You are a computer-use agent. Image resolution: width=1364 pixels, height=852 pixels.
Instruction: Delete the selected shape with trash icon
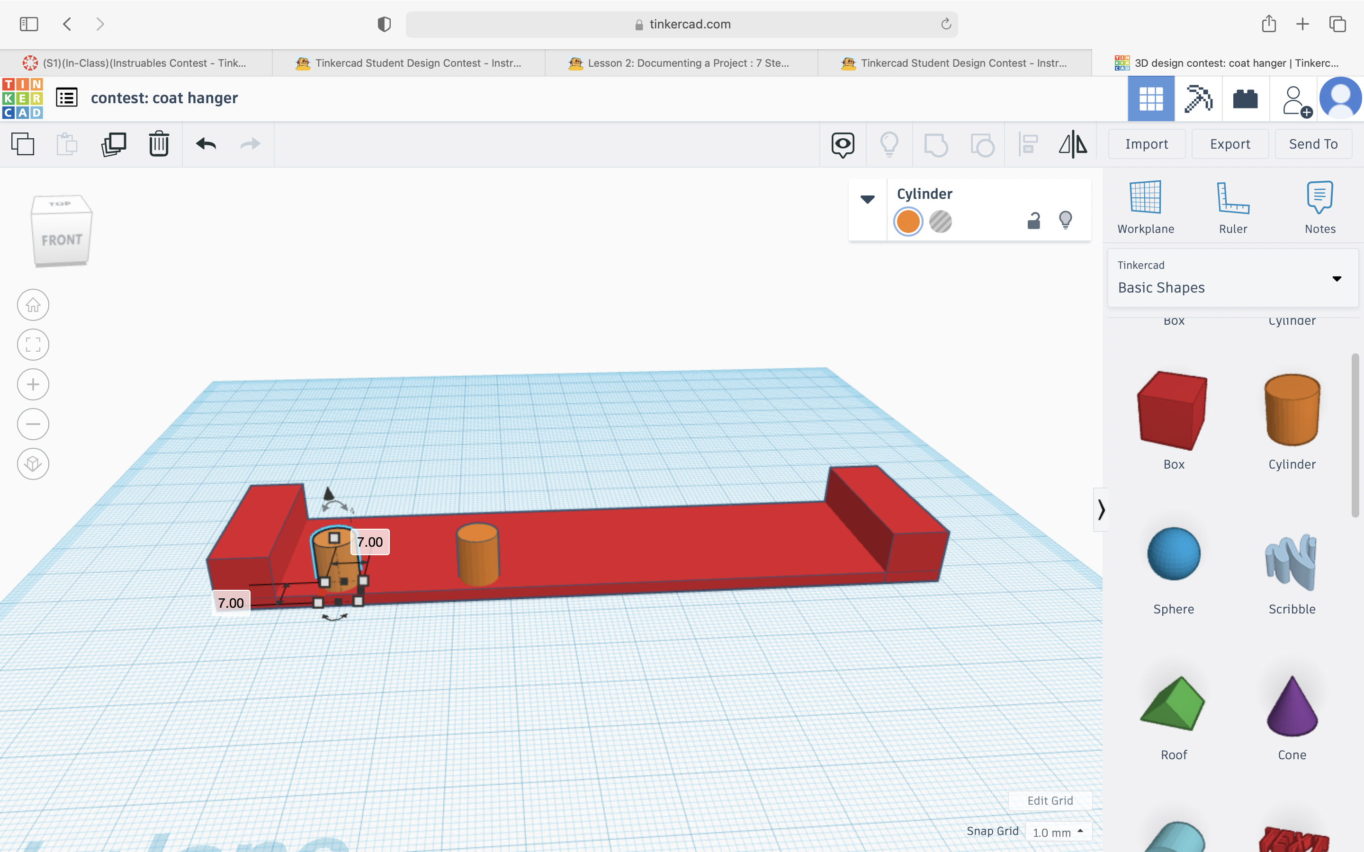159,144
